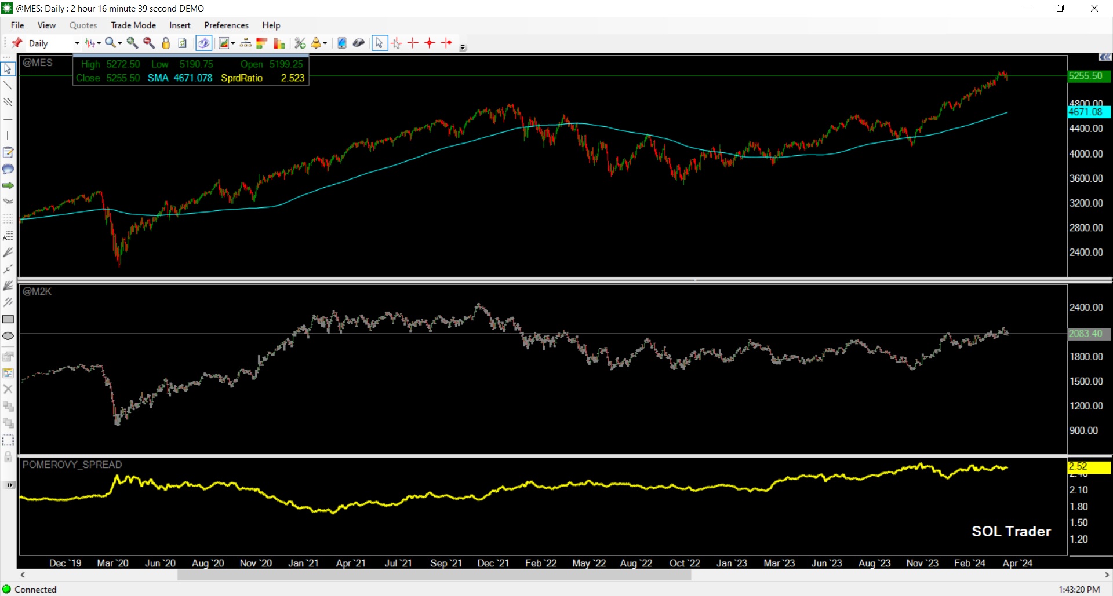Expand the alert bell dropdown arrow

point(325,43)
